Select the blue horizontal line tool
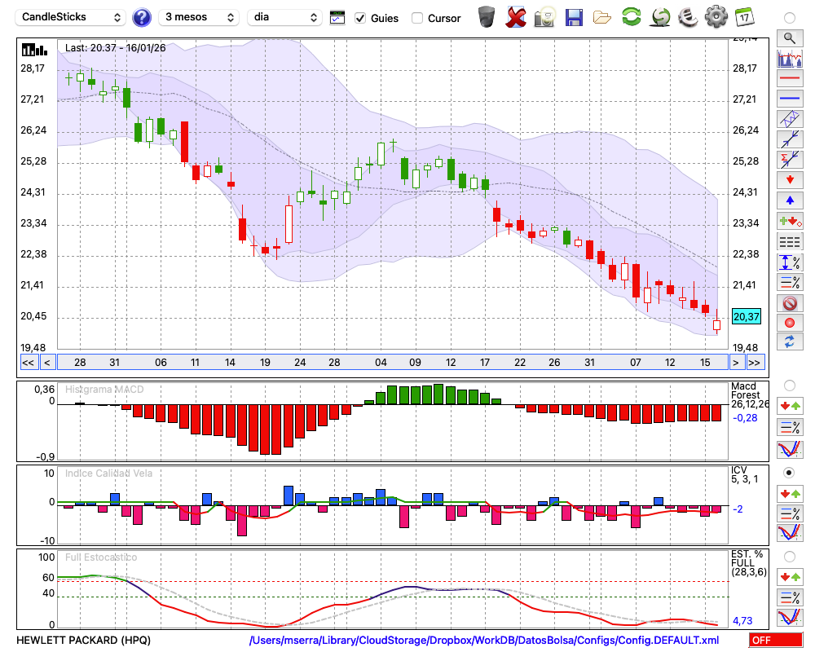Viewport: 815px width, 652px height. pos(789,99)
